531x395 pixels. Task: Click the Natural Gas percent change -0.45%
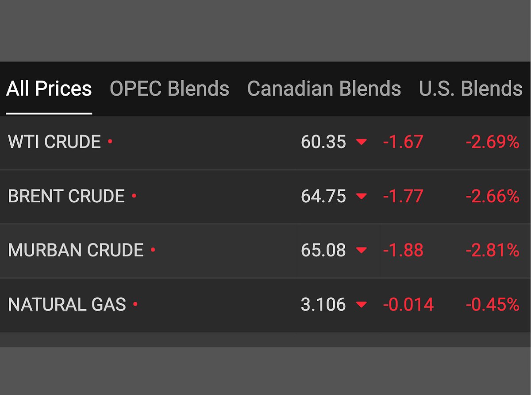tap(492, 305)
